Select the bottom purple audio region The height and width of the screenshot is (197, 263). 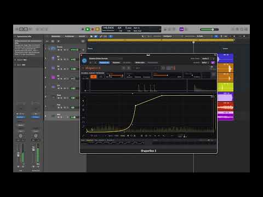tap(225, 116)
